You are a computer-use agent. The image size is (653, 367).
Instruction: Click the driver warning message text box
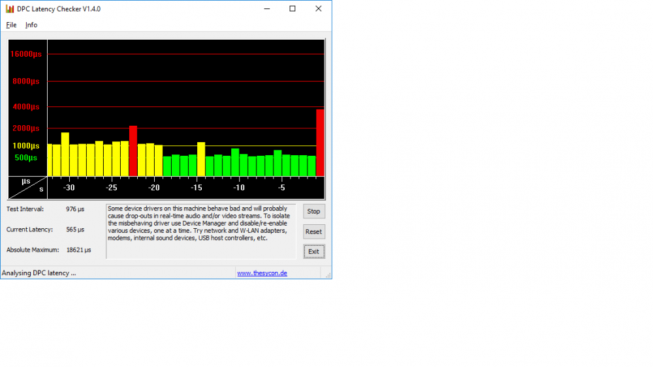click(x=200, y=231)
